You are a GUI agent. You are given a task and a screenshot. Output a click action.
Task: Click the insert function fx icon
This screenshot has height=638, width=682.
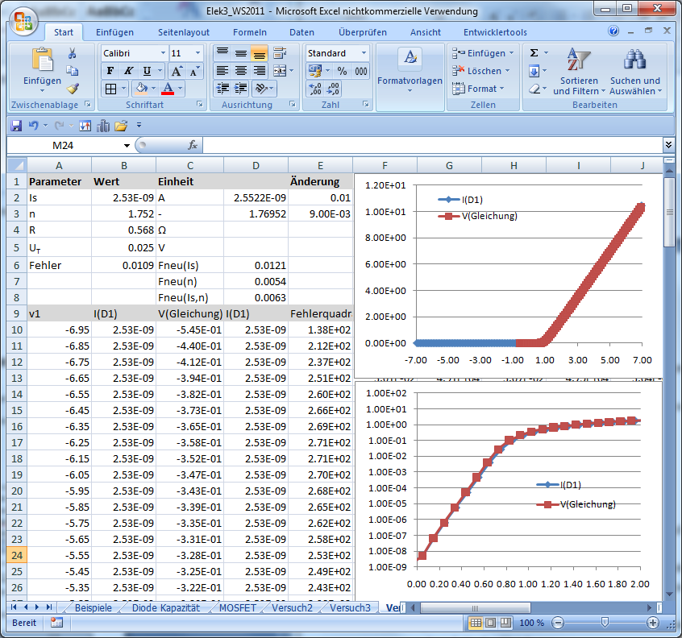pyautogui.click(x=193, y=146)
